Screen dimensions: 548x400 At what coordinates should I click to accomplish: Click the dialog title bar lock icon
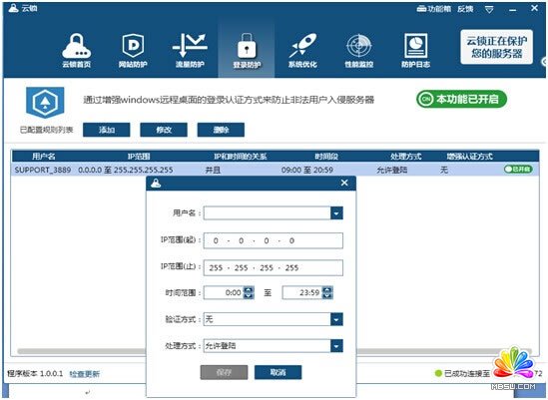(x=156, y=184)
